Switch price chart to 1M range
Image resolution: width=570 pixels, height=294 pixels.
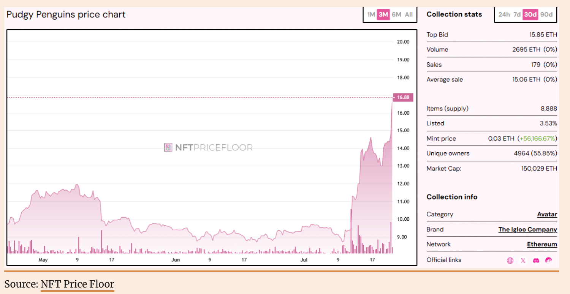371,14
